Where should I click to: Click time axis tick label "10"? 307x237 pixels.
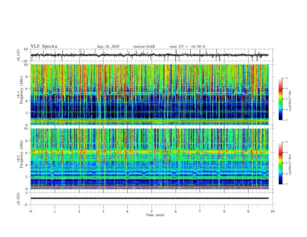coord(273,211)
